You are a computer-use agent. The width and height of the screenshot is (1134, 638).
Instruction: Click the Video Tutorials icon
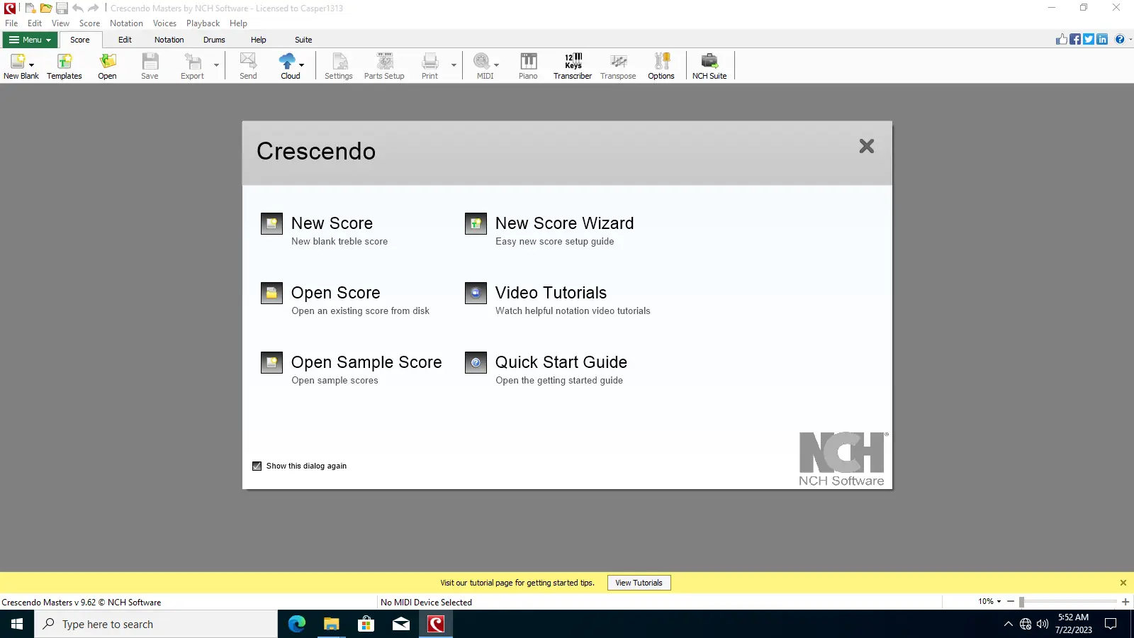point(476,293)
